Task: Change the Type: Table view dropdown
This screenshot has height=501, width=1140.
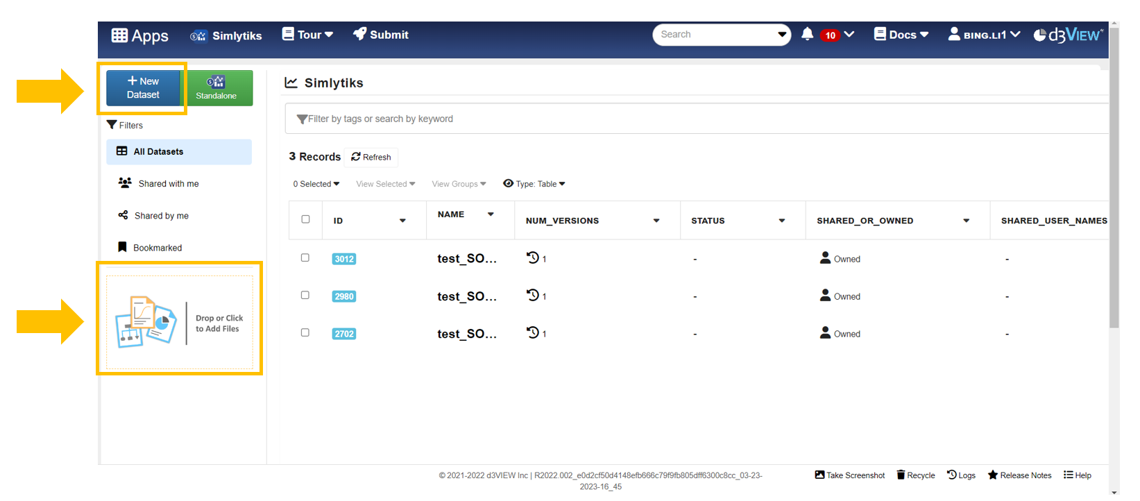Action: coord(534,184)
